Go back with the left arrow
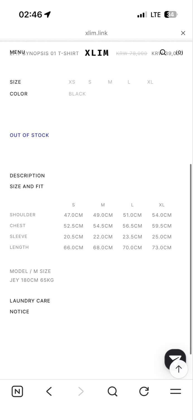The width and height of the screenshot is (193, 420). pos(49,391)
